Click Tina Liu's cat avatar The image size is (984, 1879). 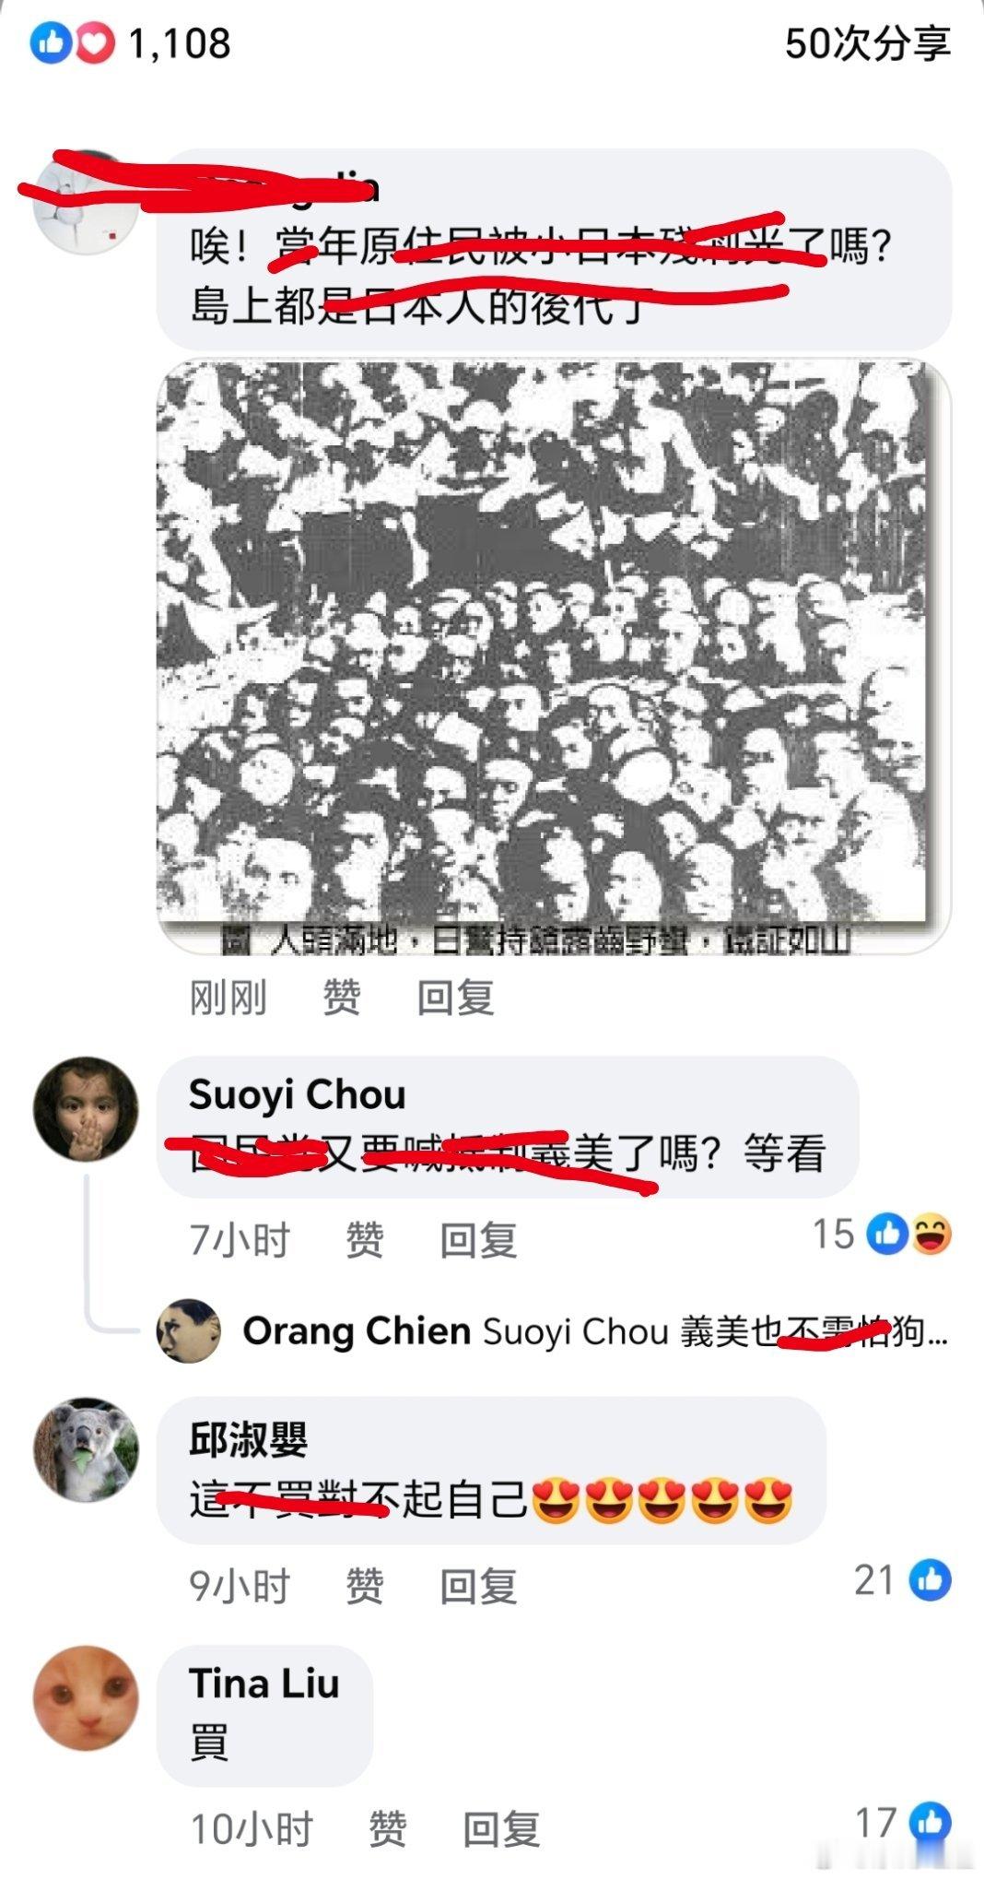[x=86, y=1697]
